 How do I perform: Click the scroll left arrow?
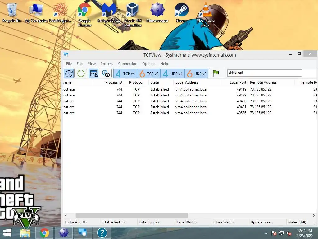click(x=66, y=215)
